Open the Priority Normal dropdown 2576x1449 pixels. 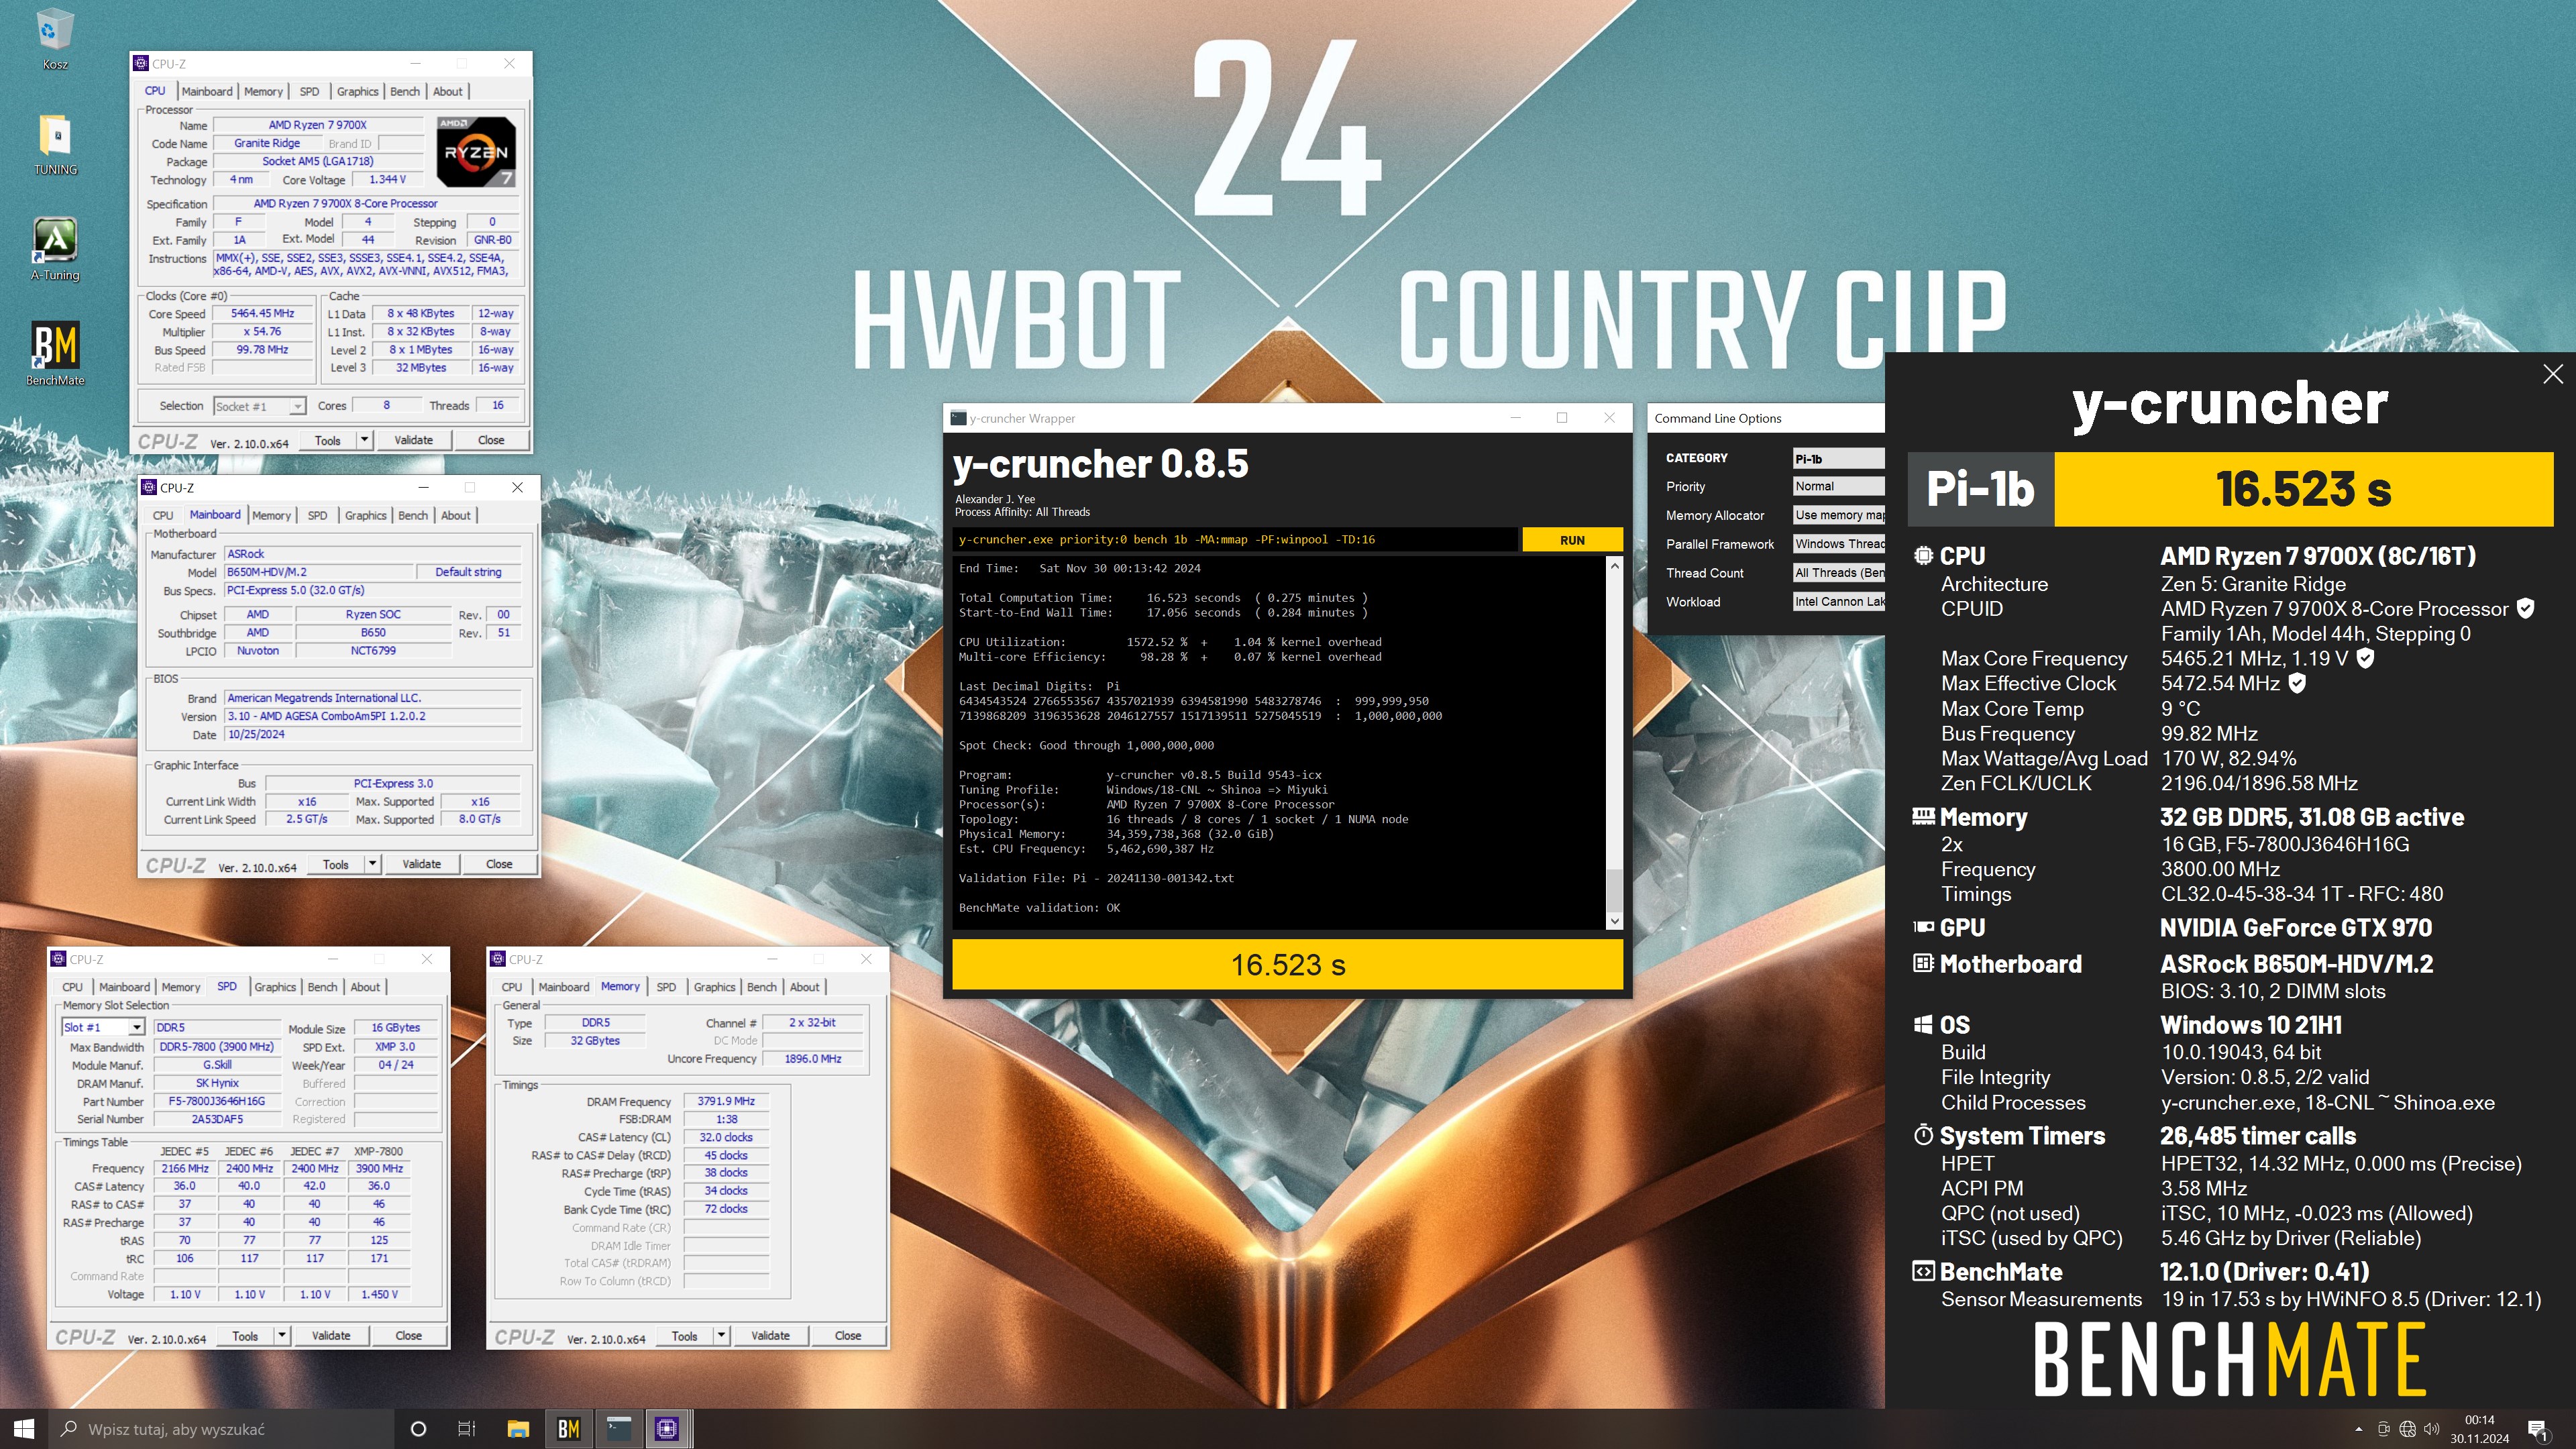[x=1838, y=486]
